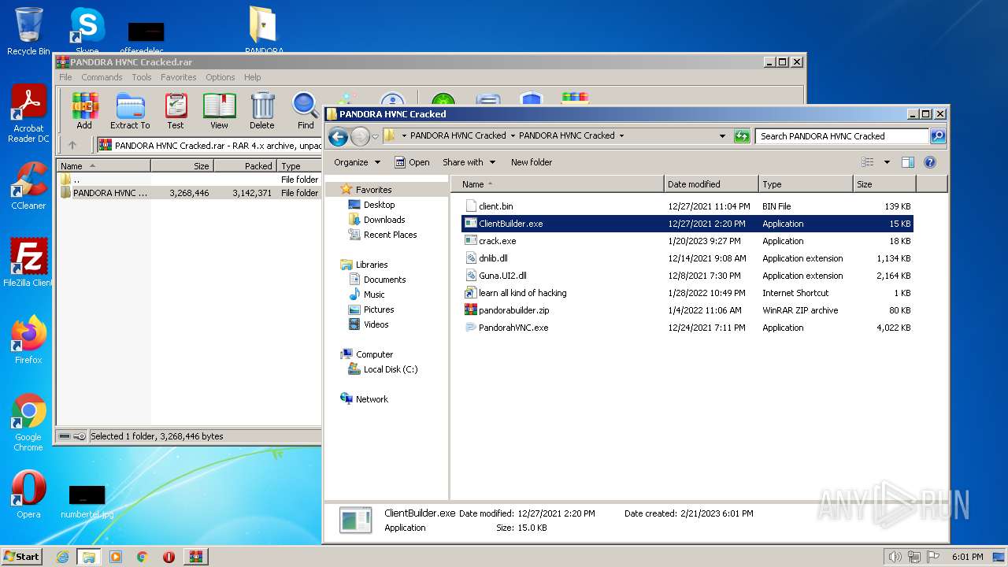This screenshot has height=567, width=1008.
Task: Select Local Disk (C:) in the navigation pane
Action: (390, 369)
